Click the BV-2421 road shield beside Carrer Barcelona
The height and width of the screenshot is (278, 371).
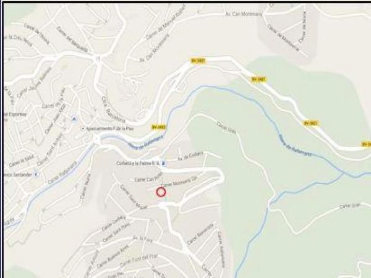point(158,127)
